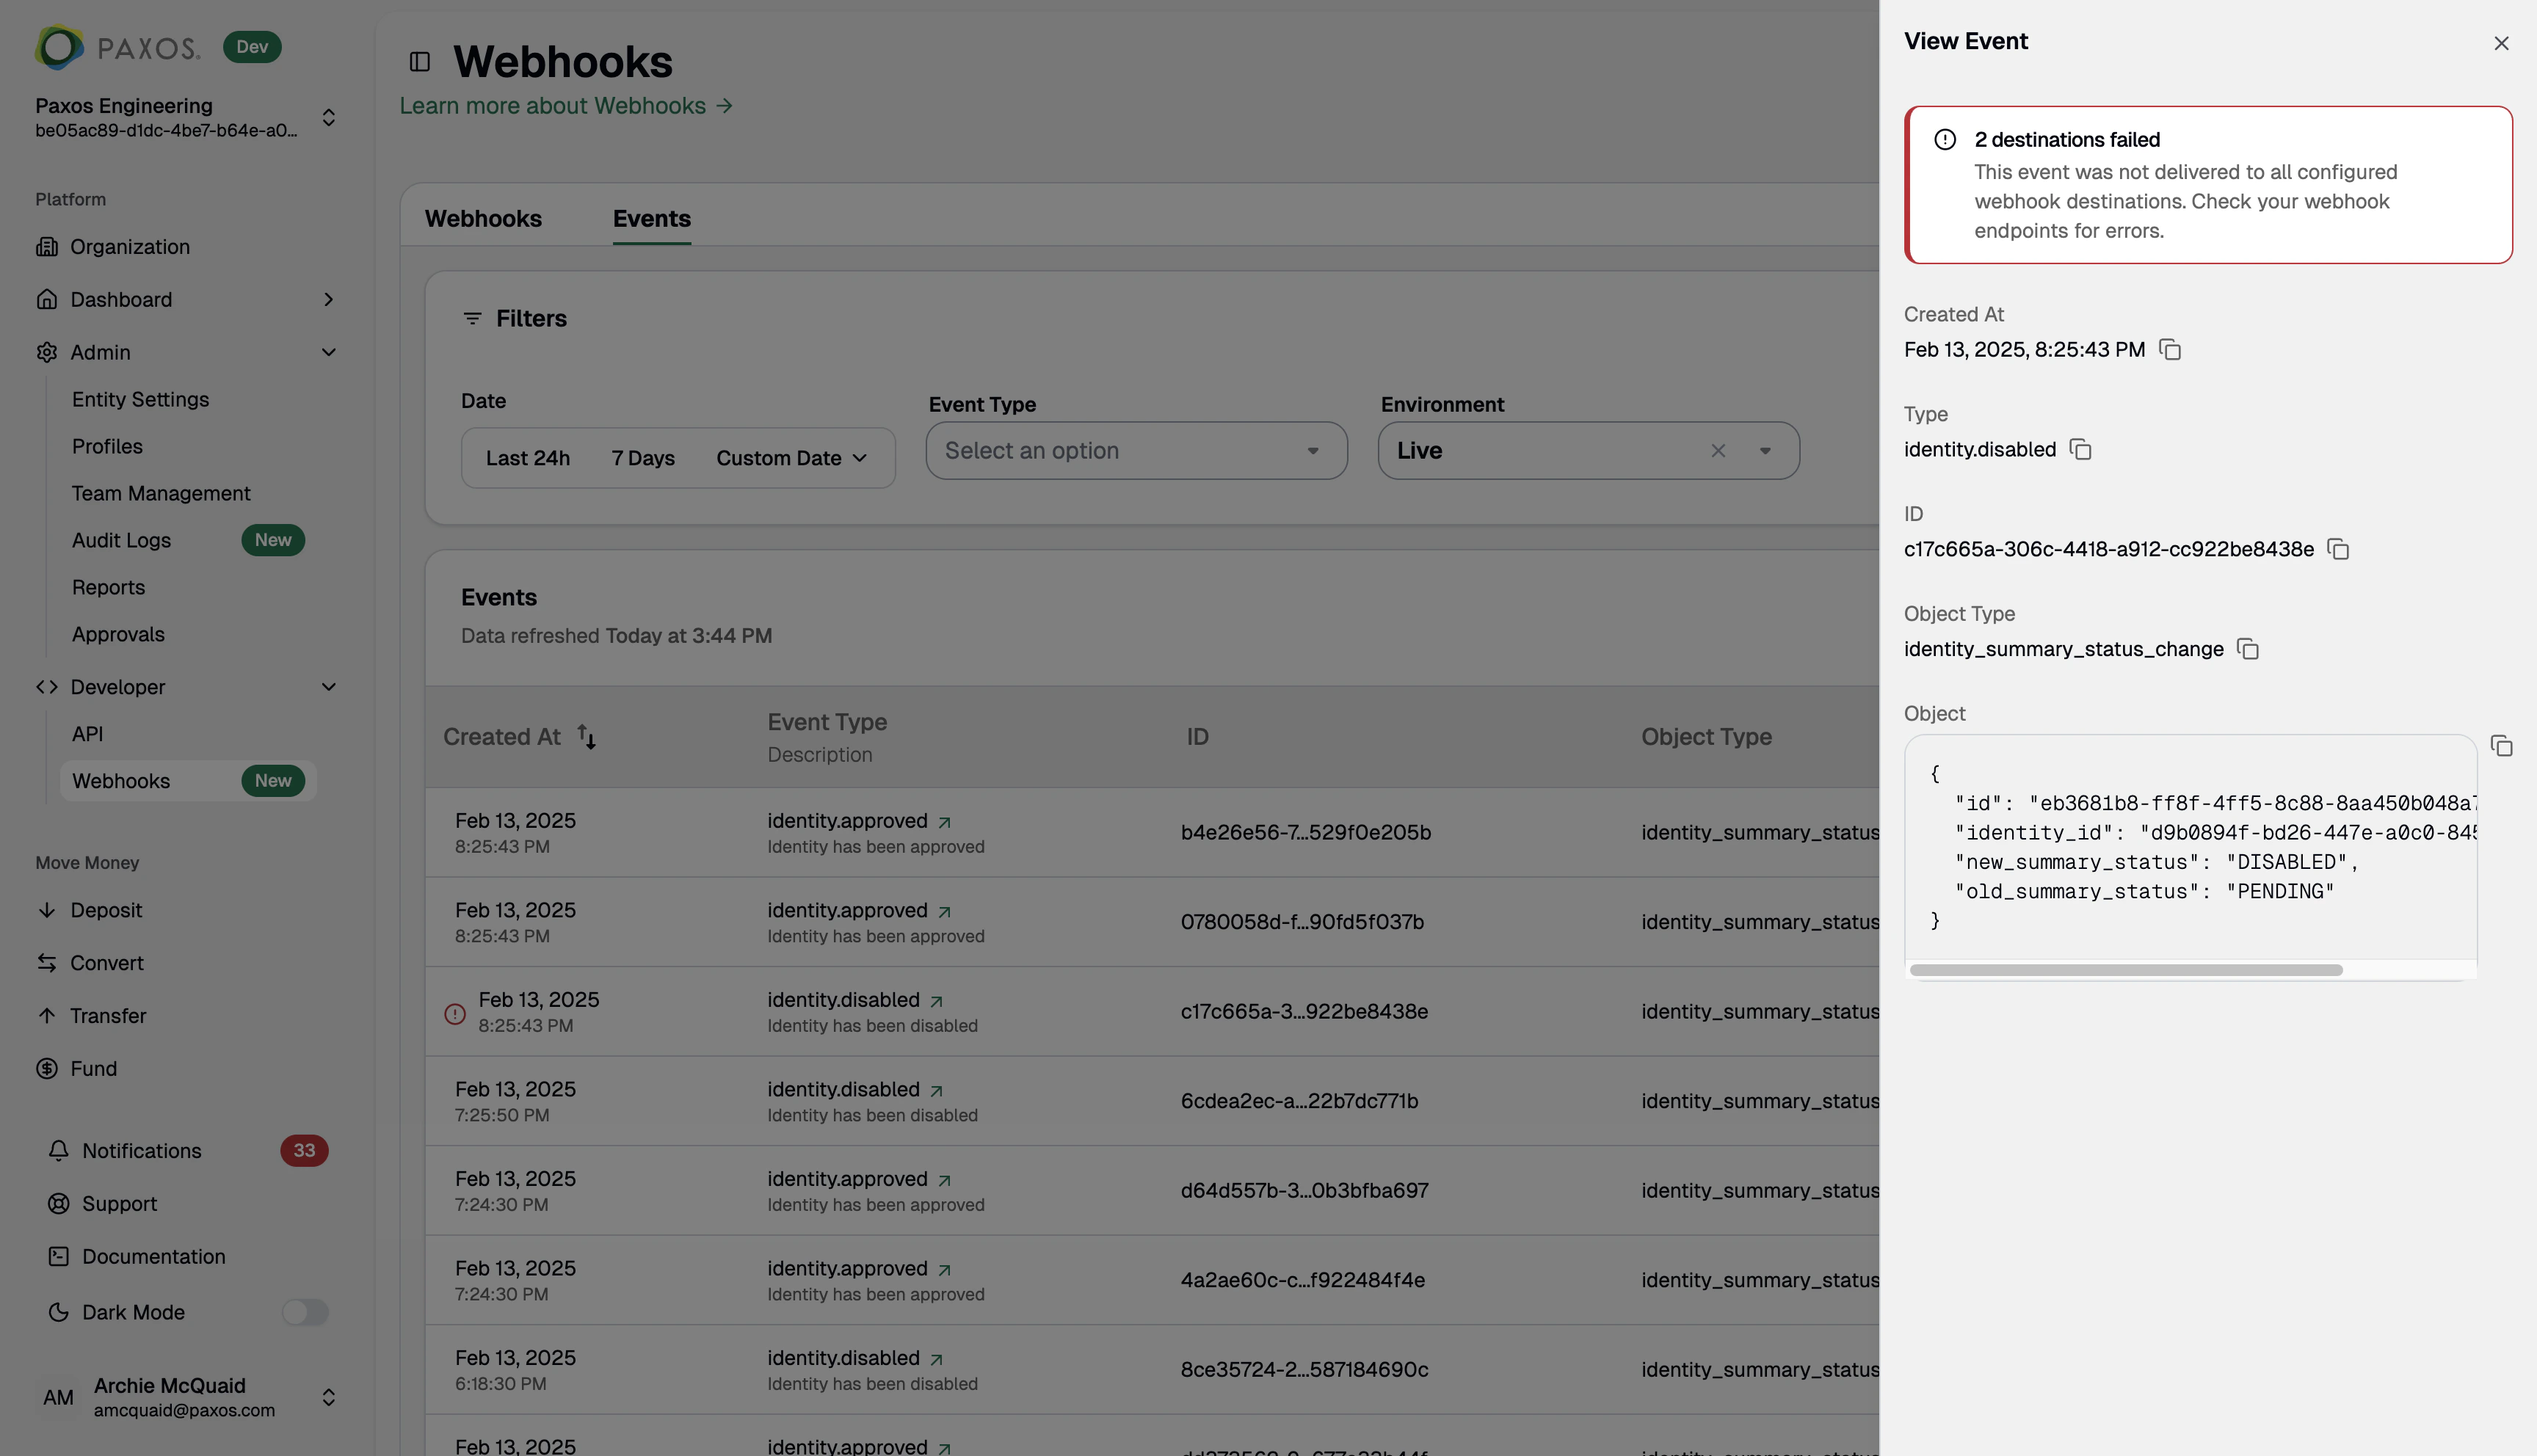Open Audit Logs from the sidebar

point(121,540)
